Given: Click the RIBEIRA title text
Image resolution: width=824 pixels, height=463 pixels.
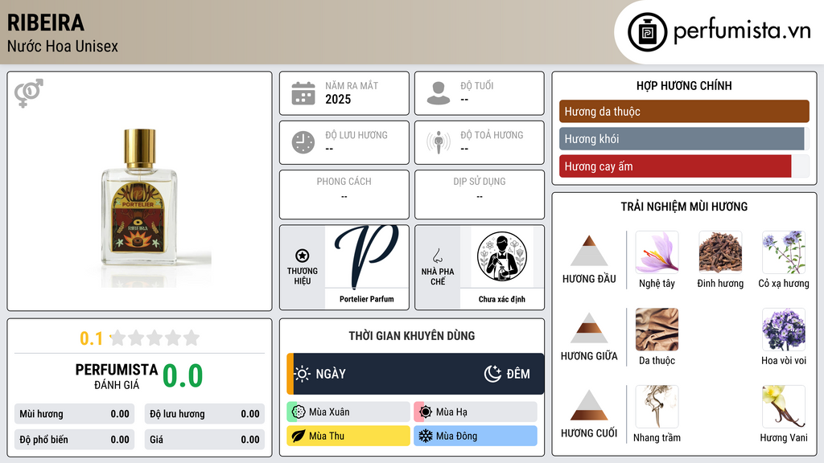Looking at the screenshot, I should pyautogui.click(x=46, y=23).
